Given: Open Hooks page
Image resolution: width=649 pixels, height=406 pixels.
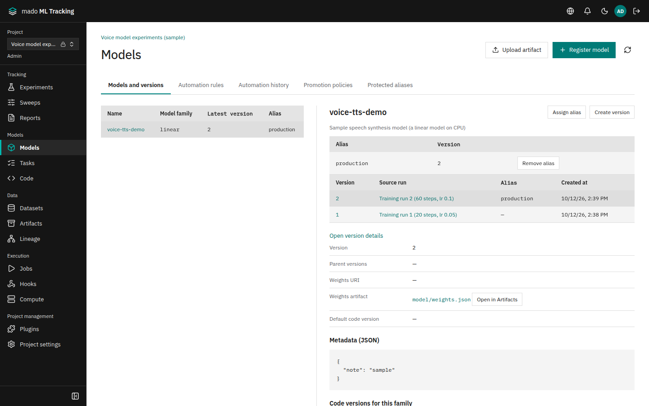Looking at the screenshot, I should tap(43, 284).
